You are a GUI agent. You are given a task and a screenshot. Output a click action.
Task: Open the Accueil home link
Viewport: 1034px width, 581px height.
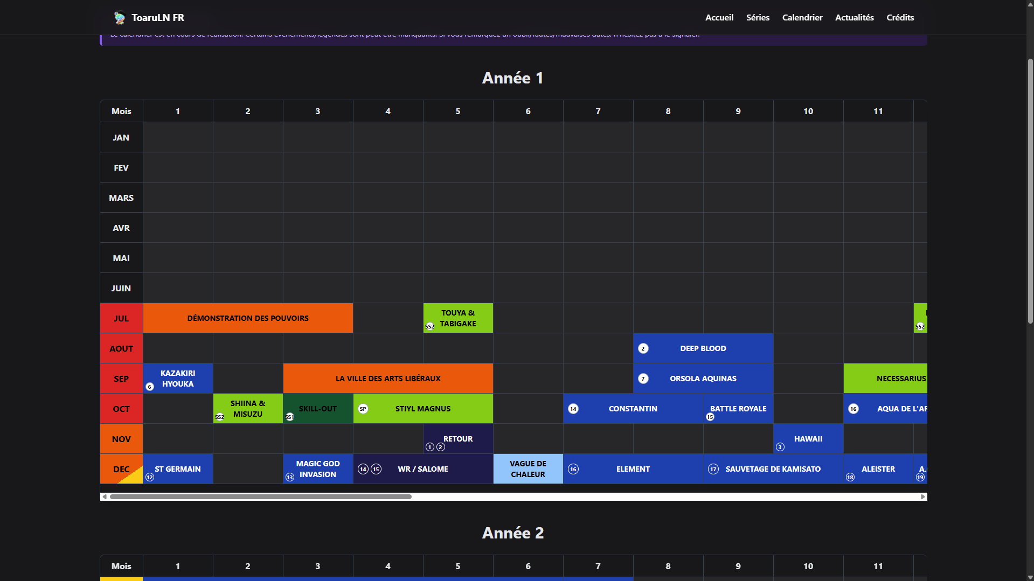click(x=719, y=18)
